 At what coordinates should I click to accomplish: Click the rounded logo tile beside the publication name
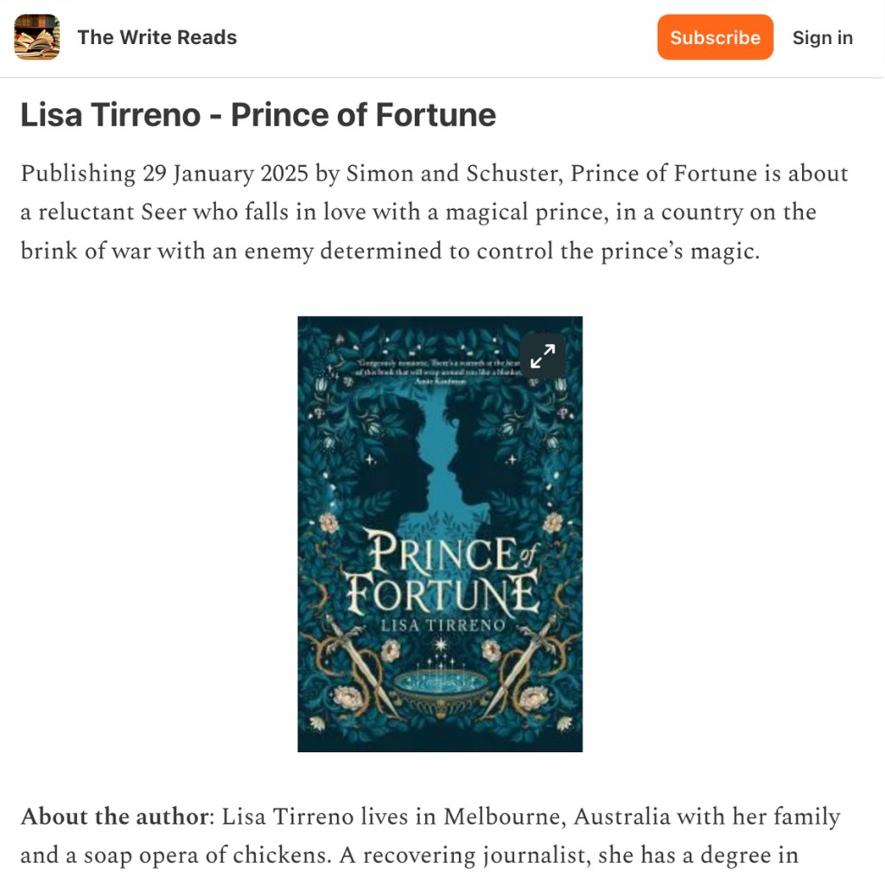point(35,37)
